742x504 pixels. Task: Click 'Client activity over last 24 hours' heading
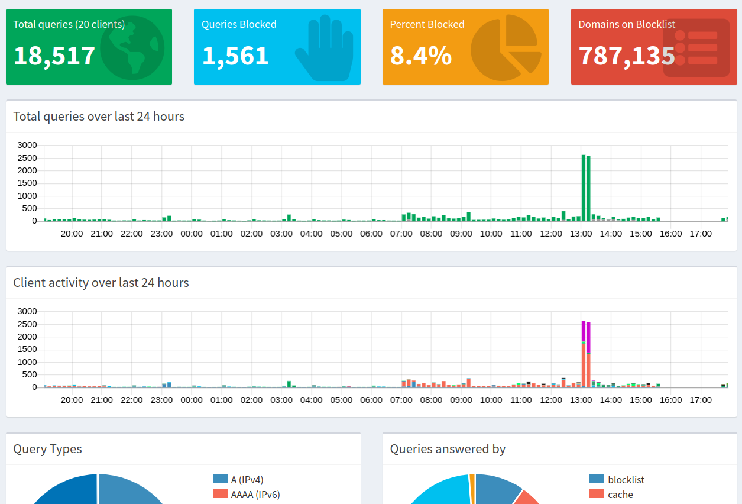click(101, 283)
